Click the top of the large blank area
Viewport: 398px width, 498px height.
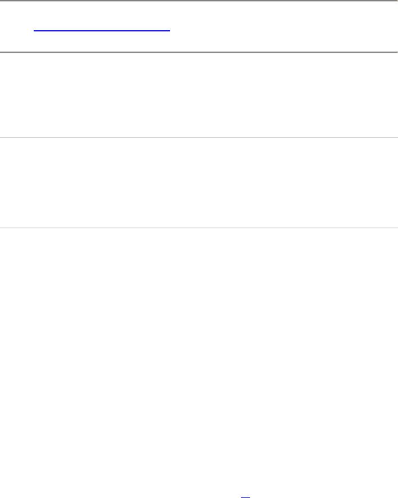[199, 238]
